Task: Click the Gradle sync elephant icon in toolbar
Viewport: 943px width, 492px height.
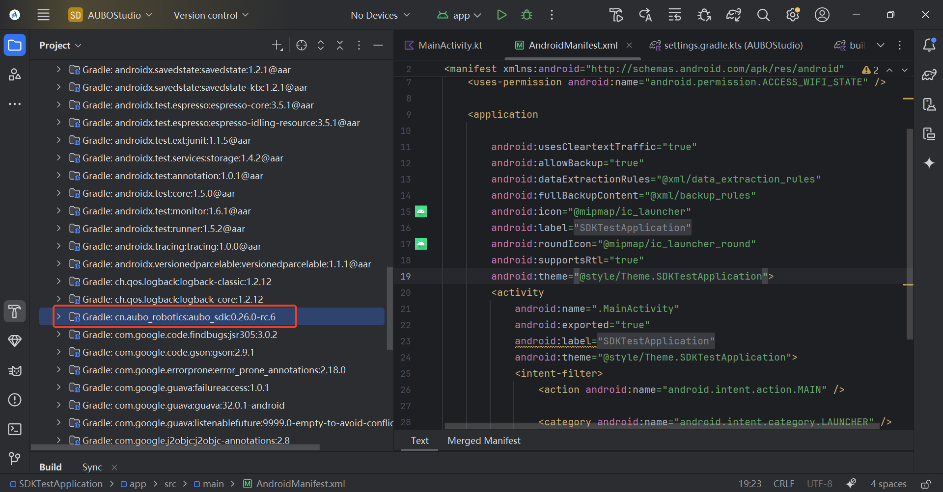Action: click(733, 15)
